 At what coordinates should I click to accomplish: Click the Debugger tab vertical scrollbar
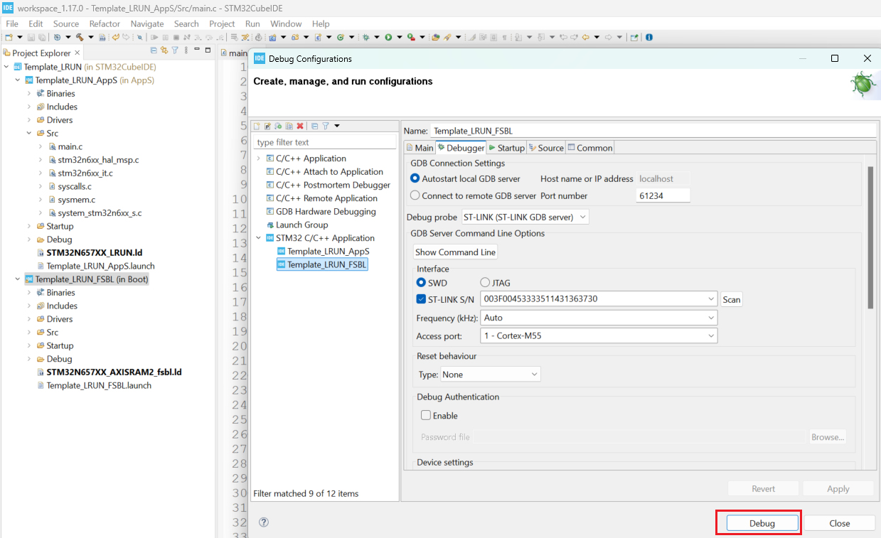point(870,238)
